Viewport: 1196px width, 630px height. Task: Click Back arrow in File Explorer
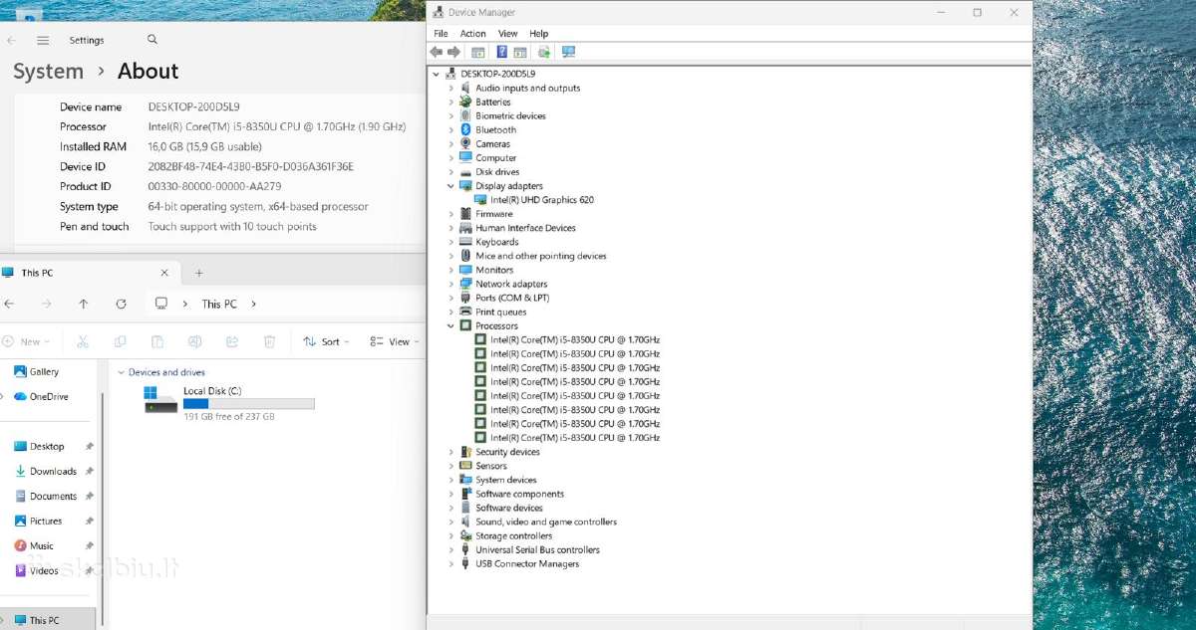[9, 304]
